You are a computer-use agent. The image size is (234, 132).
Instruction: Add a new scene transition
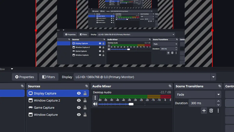(x=204, y=110)
